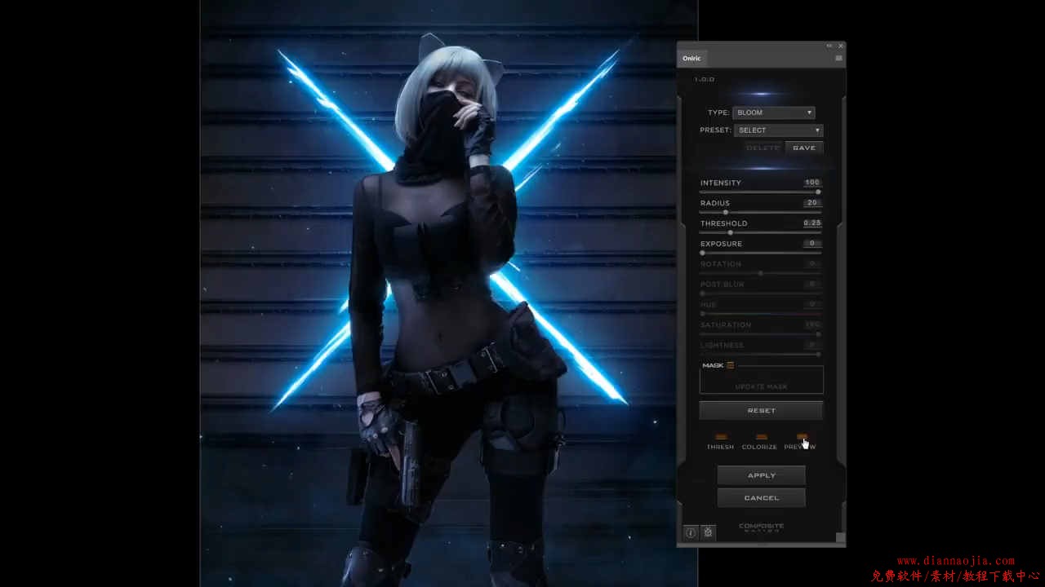
Task: Click the Composite Nation logo
Action: click(x=761, y=527)
